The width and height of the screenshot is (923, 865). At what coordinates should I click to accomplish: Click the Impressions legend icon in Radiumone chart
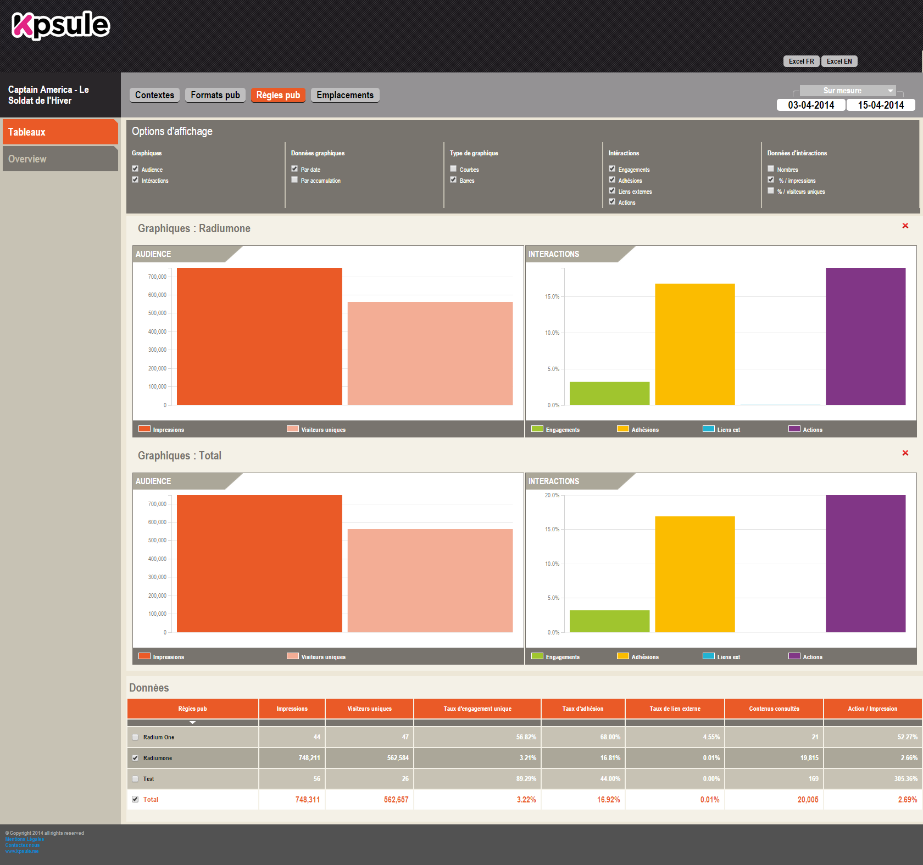[144, 429]
